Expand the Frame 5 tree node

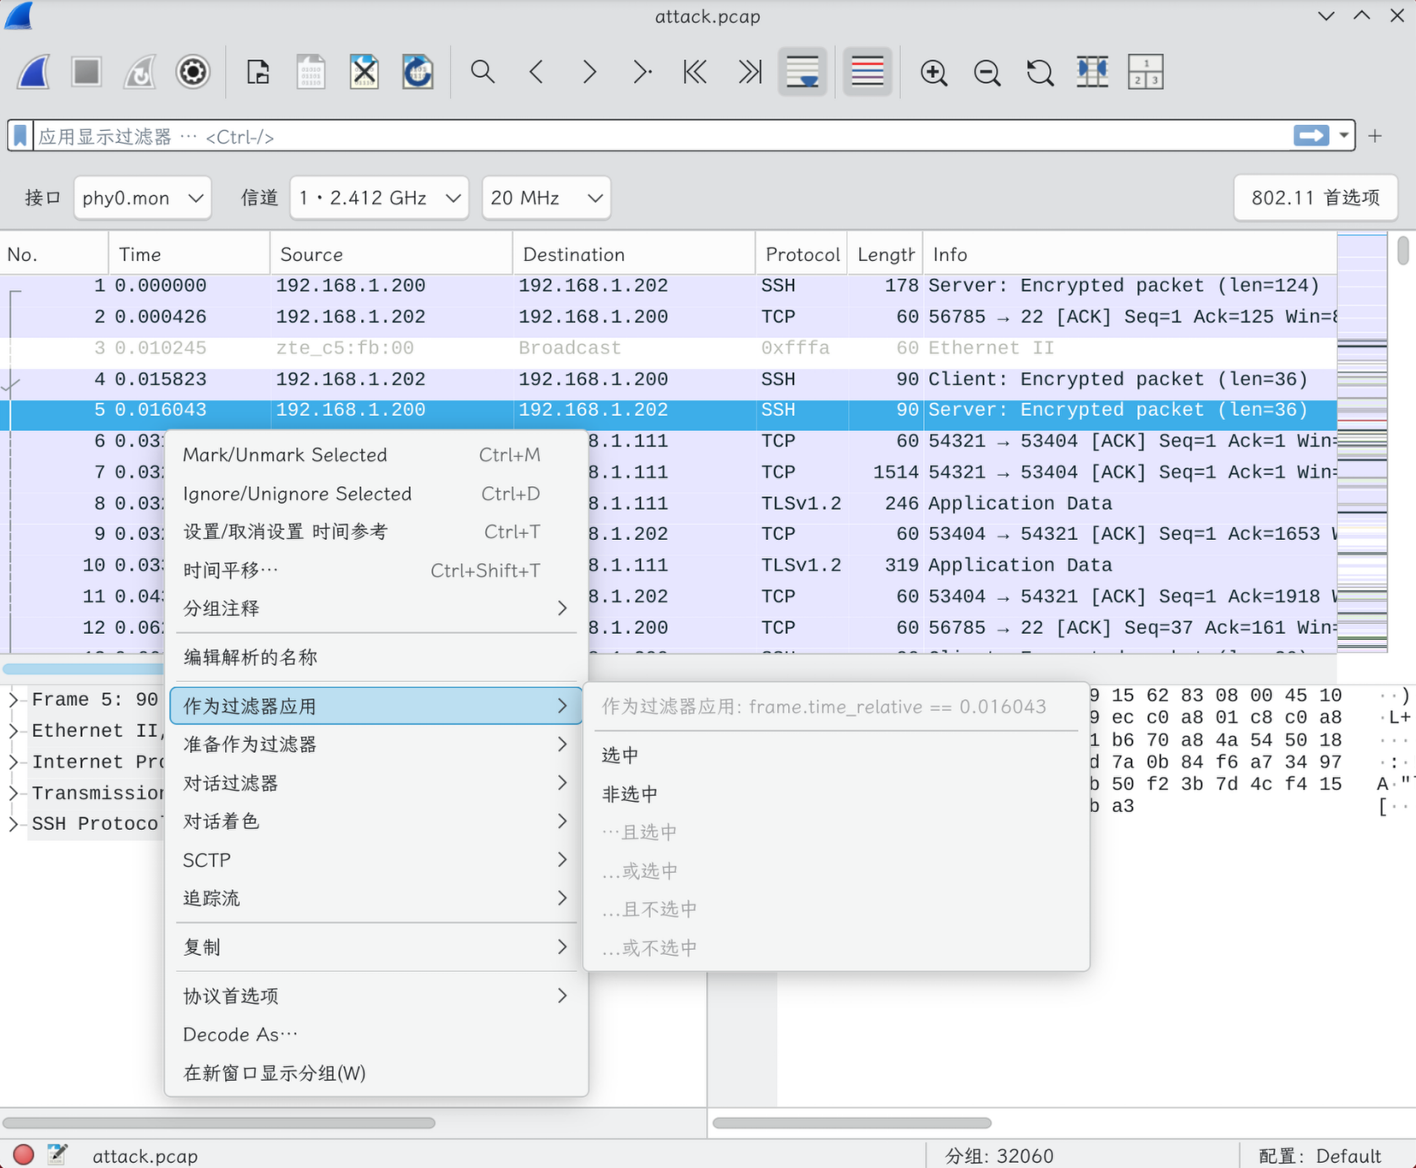[x=14, y=700]
